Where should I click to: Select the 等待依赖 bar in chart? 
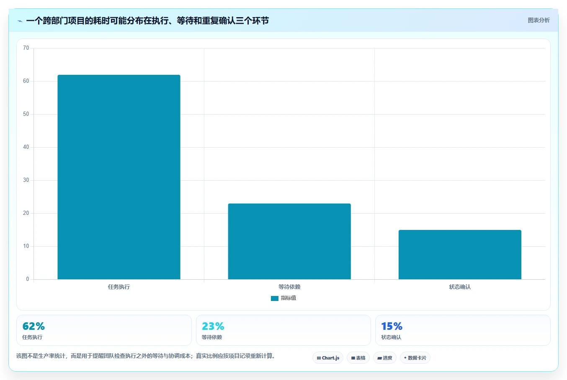click(289, 242)
